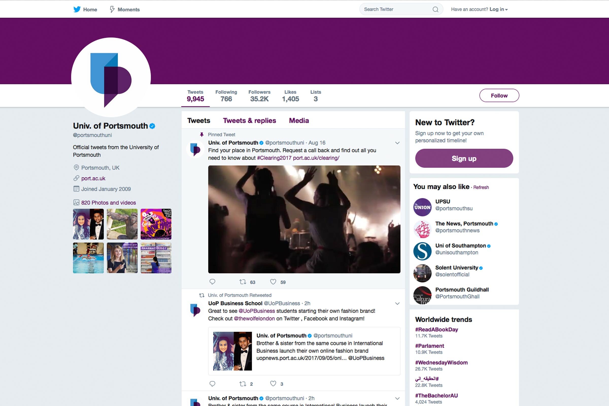Open Solent University avatar
The height and width of the screenshot is (406, 609).
(x=422, y=273)
